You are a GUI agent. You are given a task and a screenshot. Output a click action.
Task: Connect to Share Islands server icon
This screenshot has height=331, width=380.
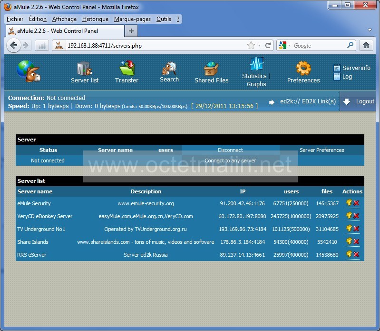[349, 241]
